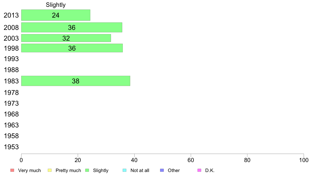Click the 60 tick on the axis
Viewport: 311px width, 193px height.
(191, 160)
